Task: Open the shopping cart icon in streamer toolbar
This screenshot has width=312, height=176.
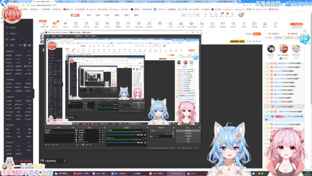Action: [244, 23]
